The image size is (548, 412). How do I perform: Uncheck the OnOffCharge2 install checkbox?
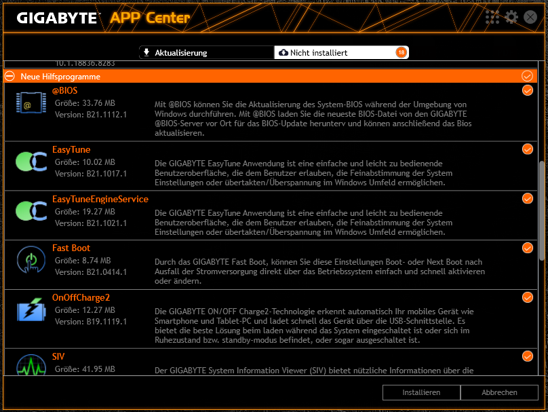click(x=528, y=297)
